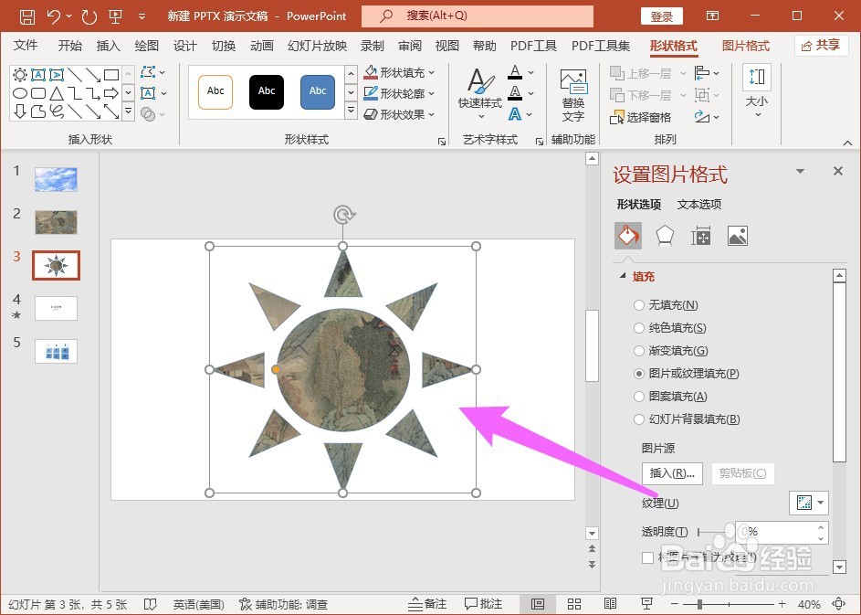The width and height of the screenshot is (861, 615).
Task: Open the Design (设计) ribbon tab
Action: tap(185, 46)
